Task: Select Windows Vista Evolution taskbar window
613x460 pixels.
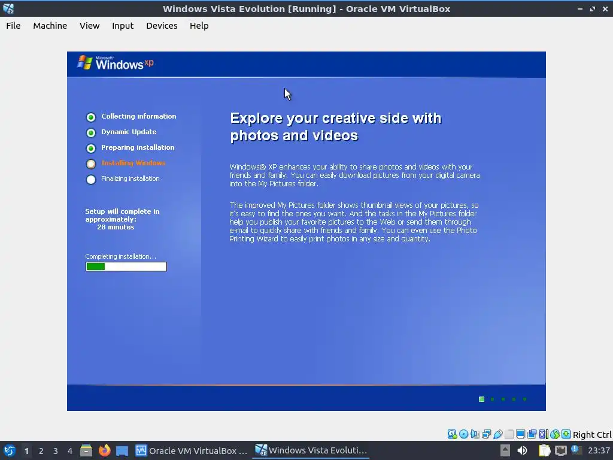Action: (x=311, y=450)
